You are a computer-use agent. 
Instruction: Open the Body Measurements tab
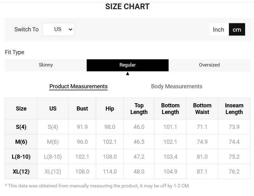point(177,86)
